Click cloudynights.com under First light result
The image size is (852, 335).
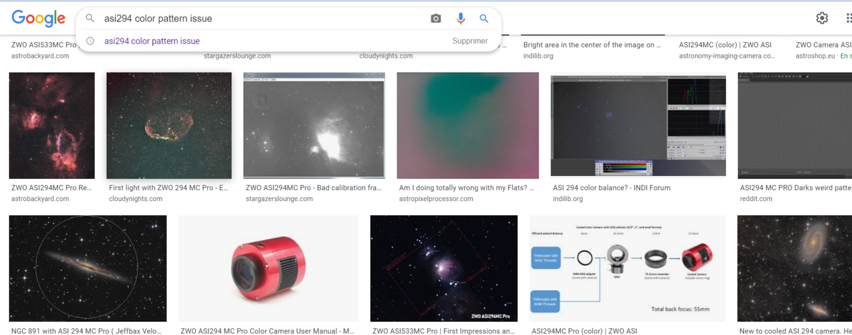pyautogui.click(x=136, y=199)
